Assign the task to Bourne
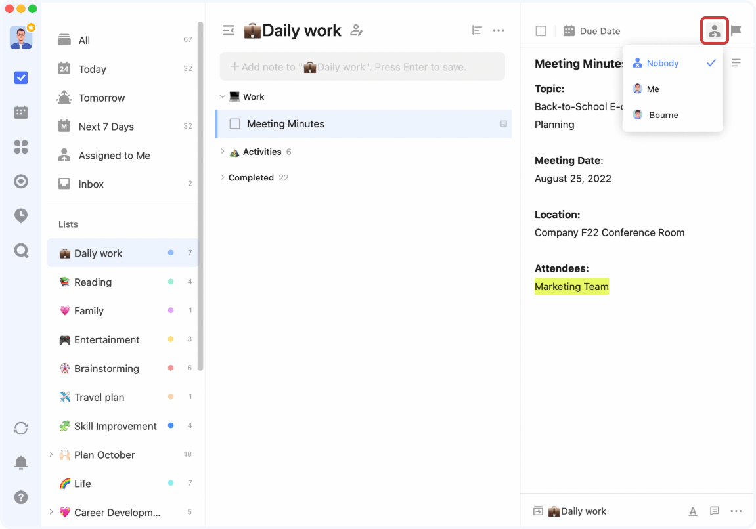 663,115
